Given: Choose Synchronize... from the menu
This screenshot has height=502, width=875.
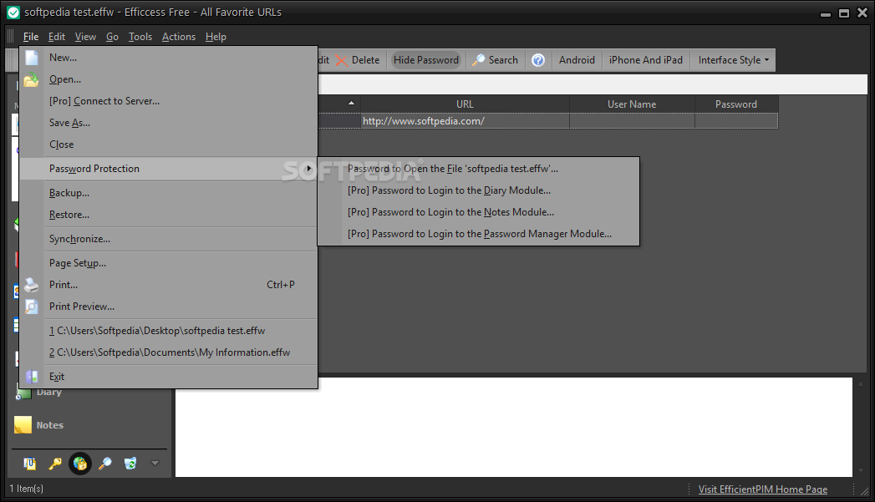Looking at the screenshot, I should click(x=169, y=239).
